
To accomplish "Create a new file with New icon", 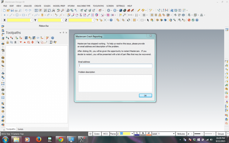I will click(x=4, y=10).
